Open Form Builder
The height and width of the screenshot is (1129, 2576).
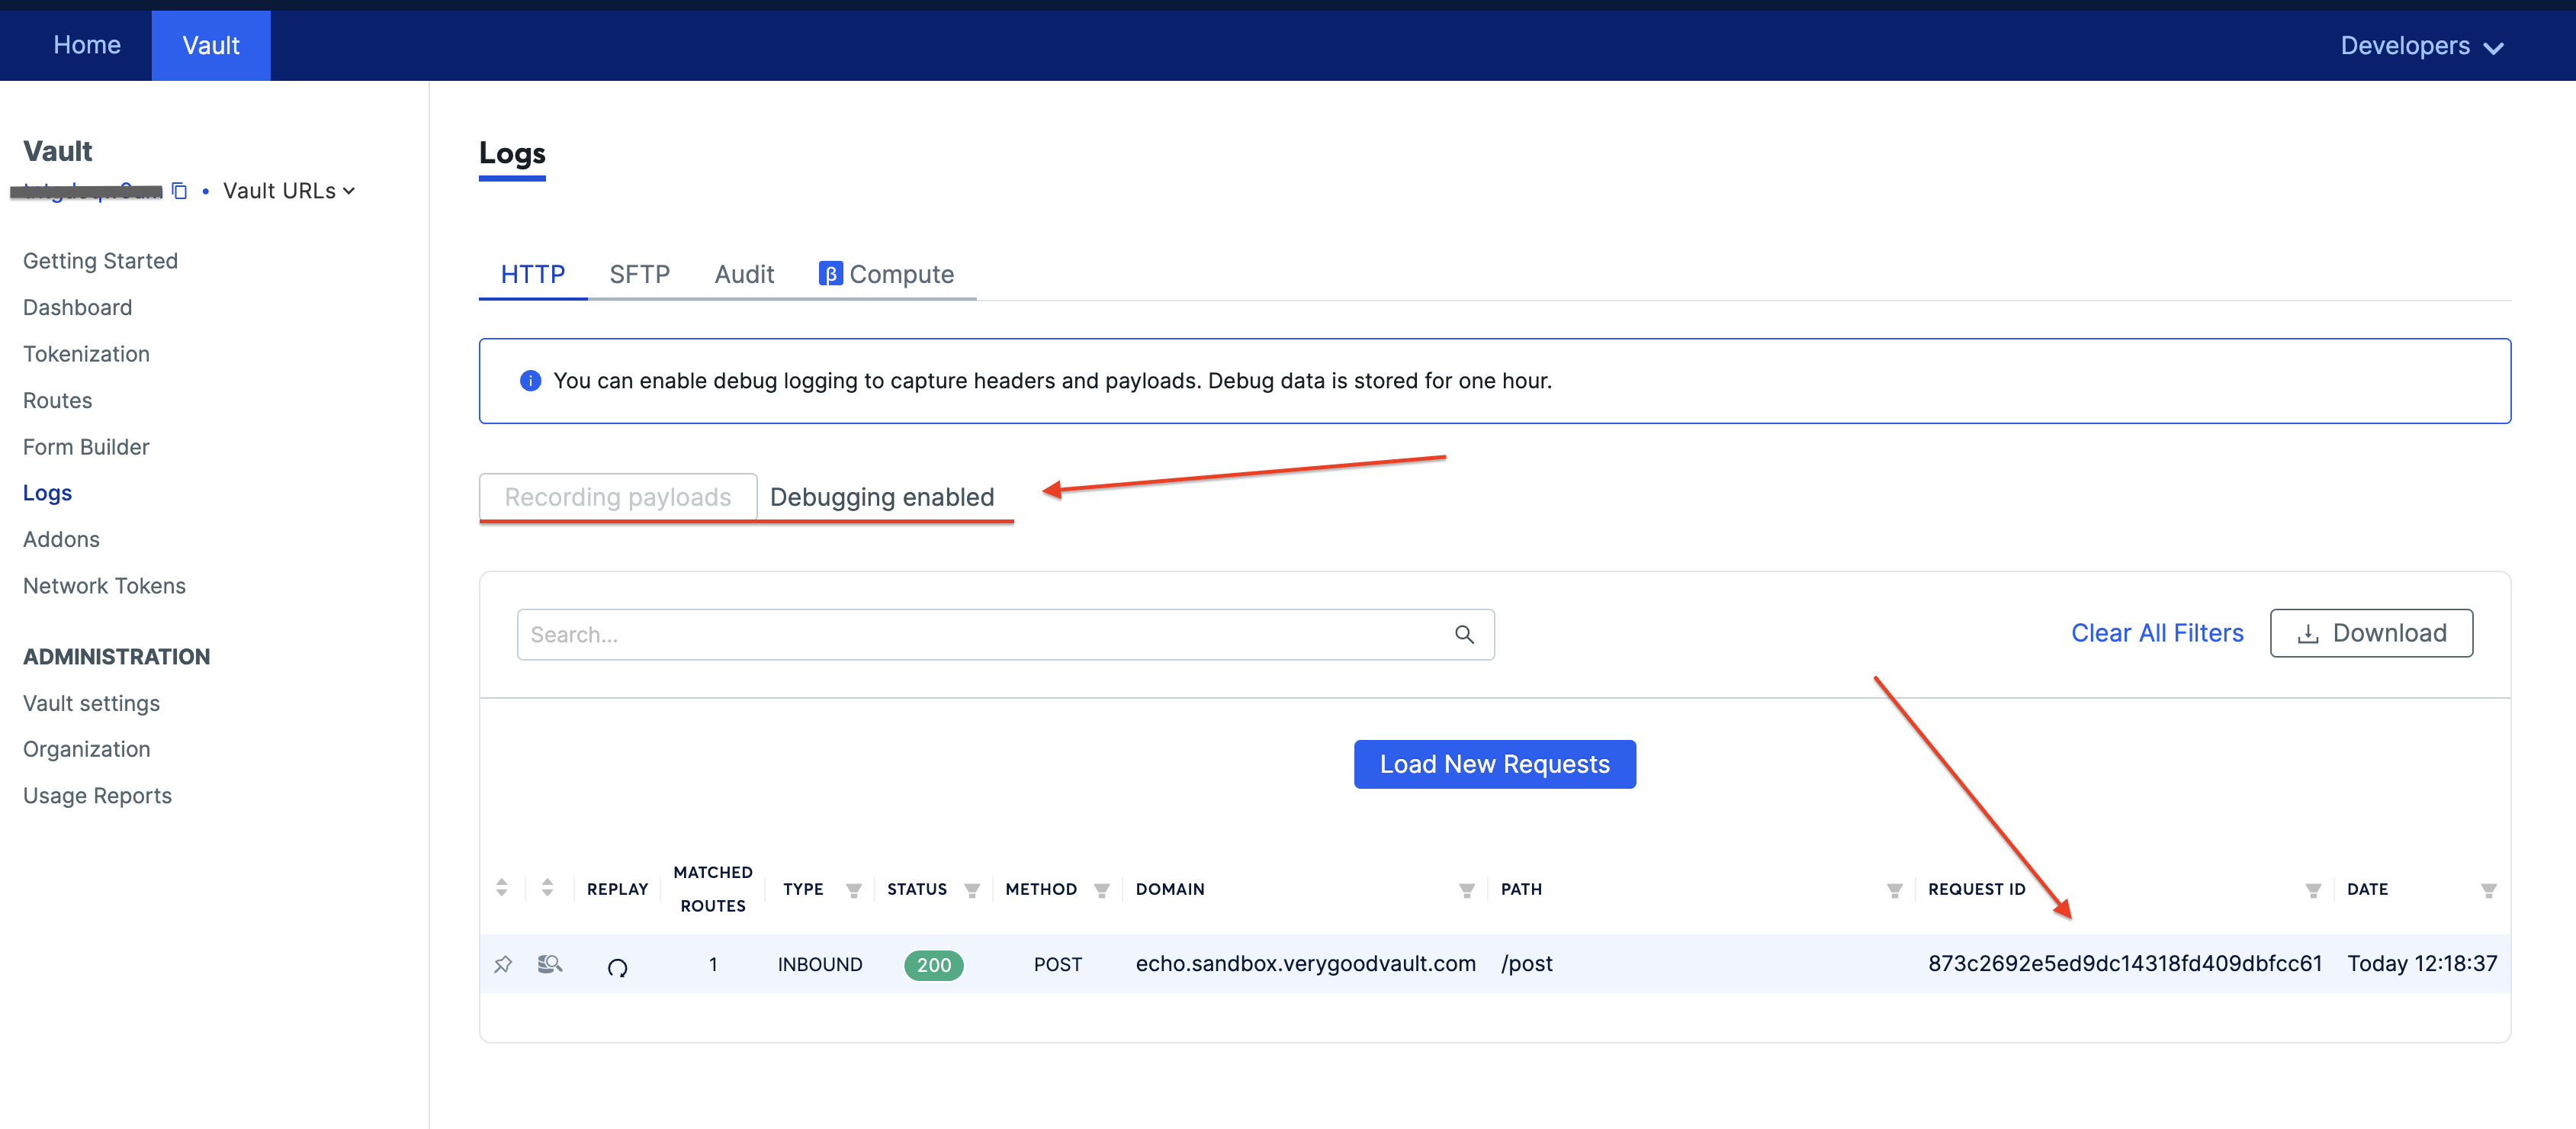(86, 447)
